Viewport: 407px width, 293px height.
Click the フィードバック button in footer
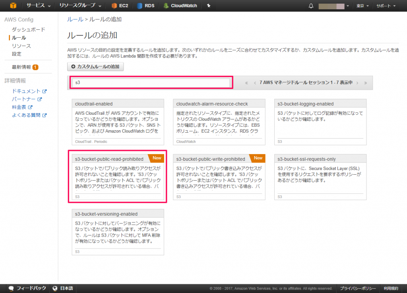(x=27, y=288)
